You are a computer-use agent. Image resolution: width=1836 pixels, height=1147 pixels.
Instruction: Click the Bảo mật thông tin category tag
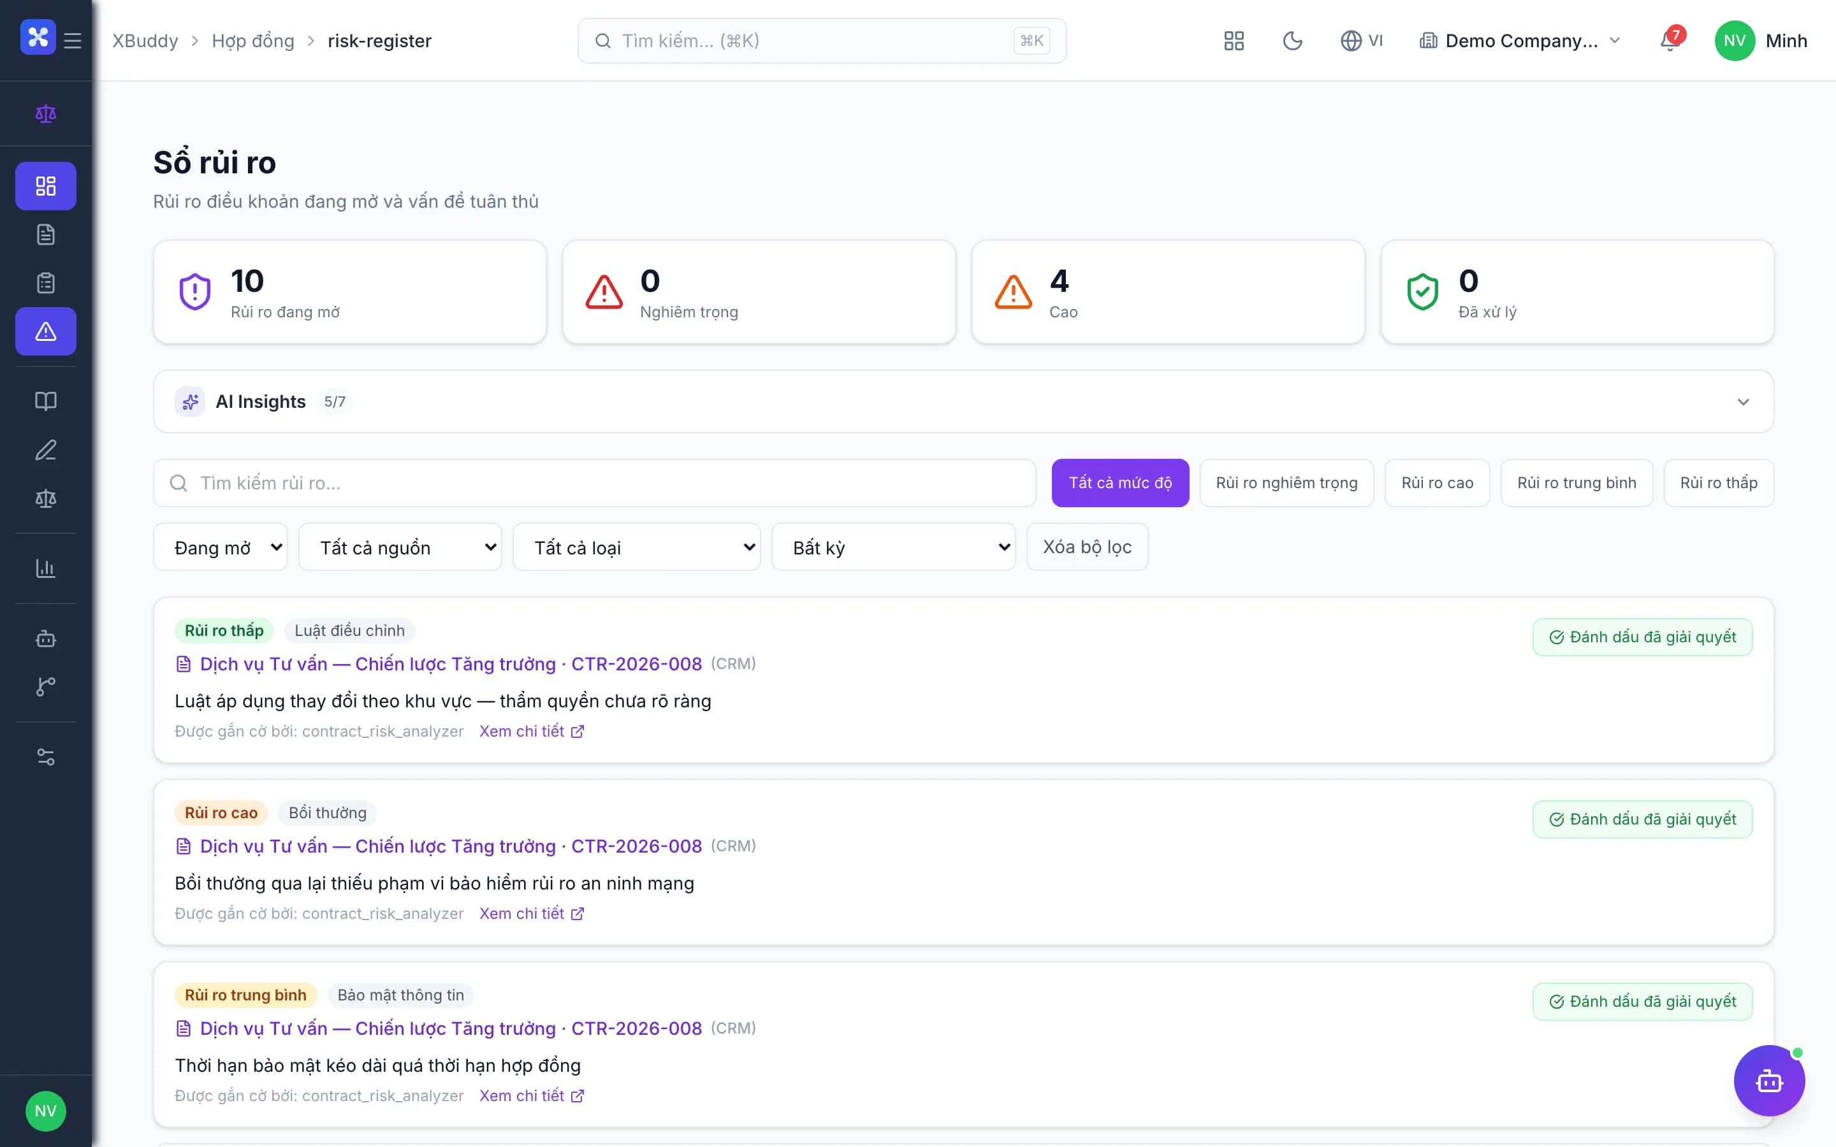click(400, 995)
